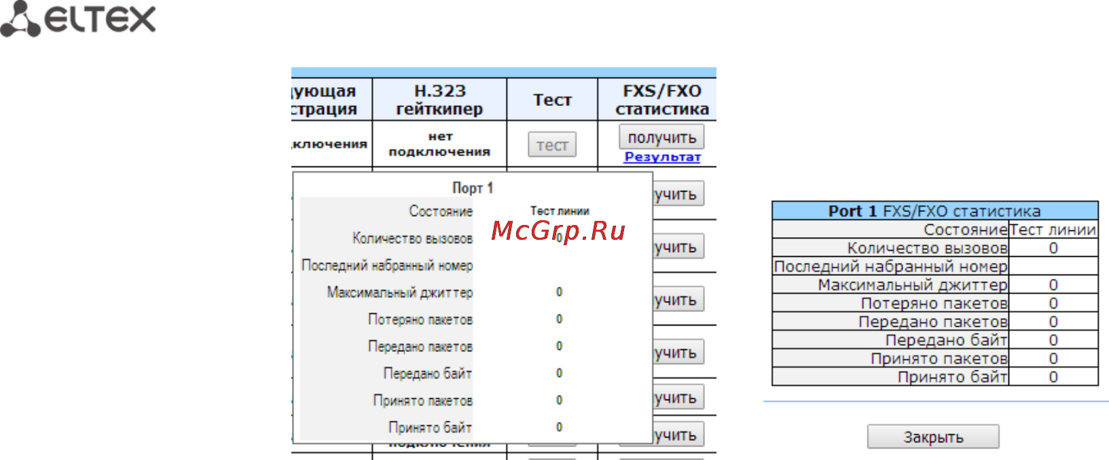Click Количество вызовов row in the statistics table
This screenshot has height=460, width=1109.
tap(935, 248)
